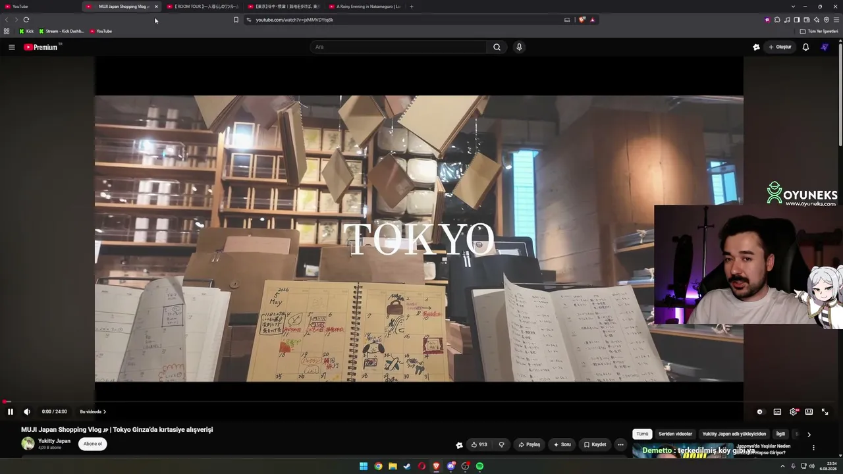
Task: Open the browser main menu
Action: 836,20
